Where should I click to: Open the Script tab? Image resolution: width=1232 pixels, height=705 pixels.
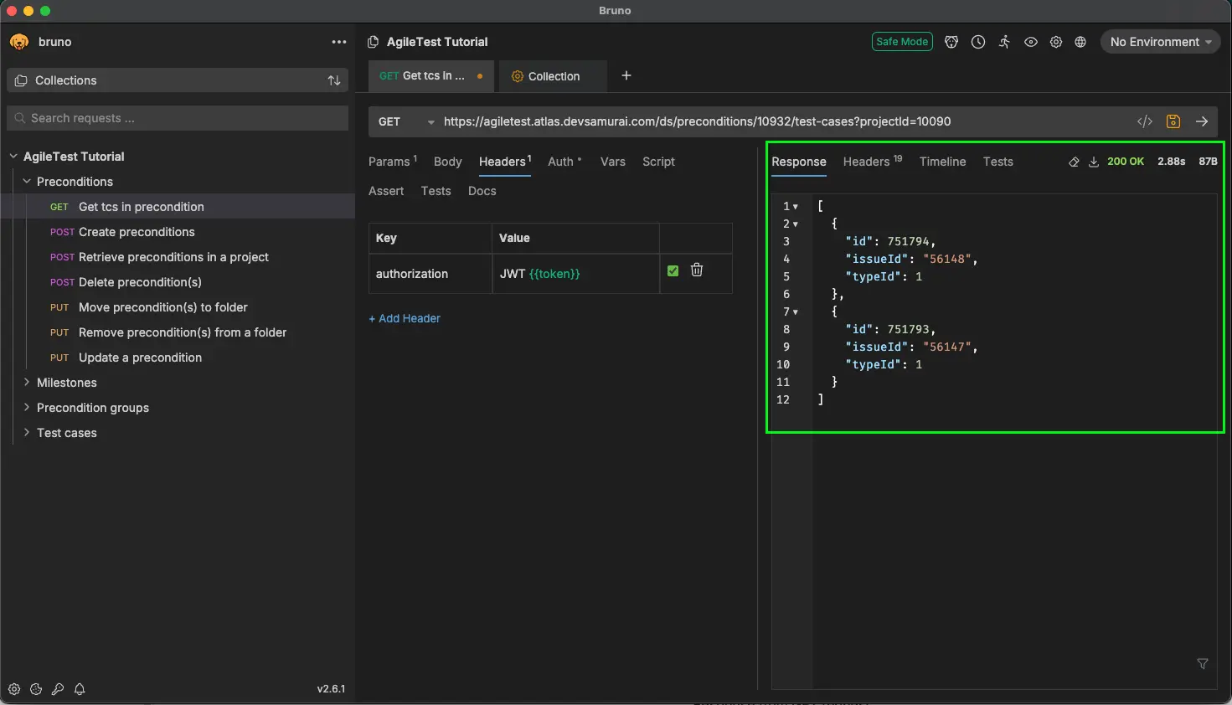pyautogui.click(x=658, y=162)
